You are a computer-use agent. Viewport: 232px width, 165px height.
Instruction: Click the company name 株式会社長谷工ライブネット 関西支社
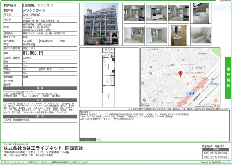tap(43, 148)
